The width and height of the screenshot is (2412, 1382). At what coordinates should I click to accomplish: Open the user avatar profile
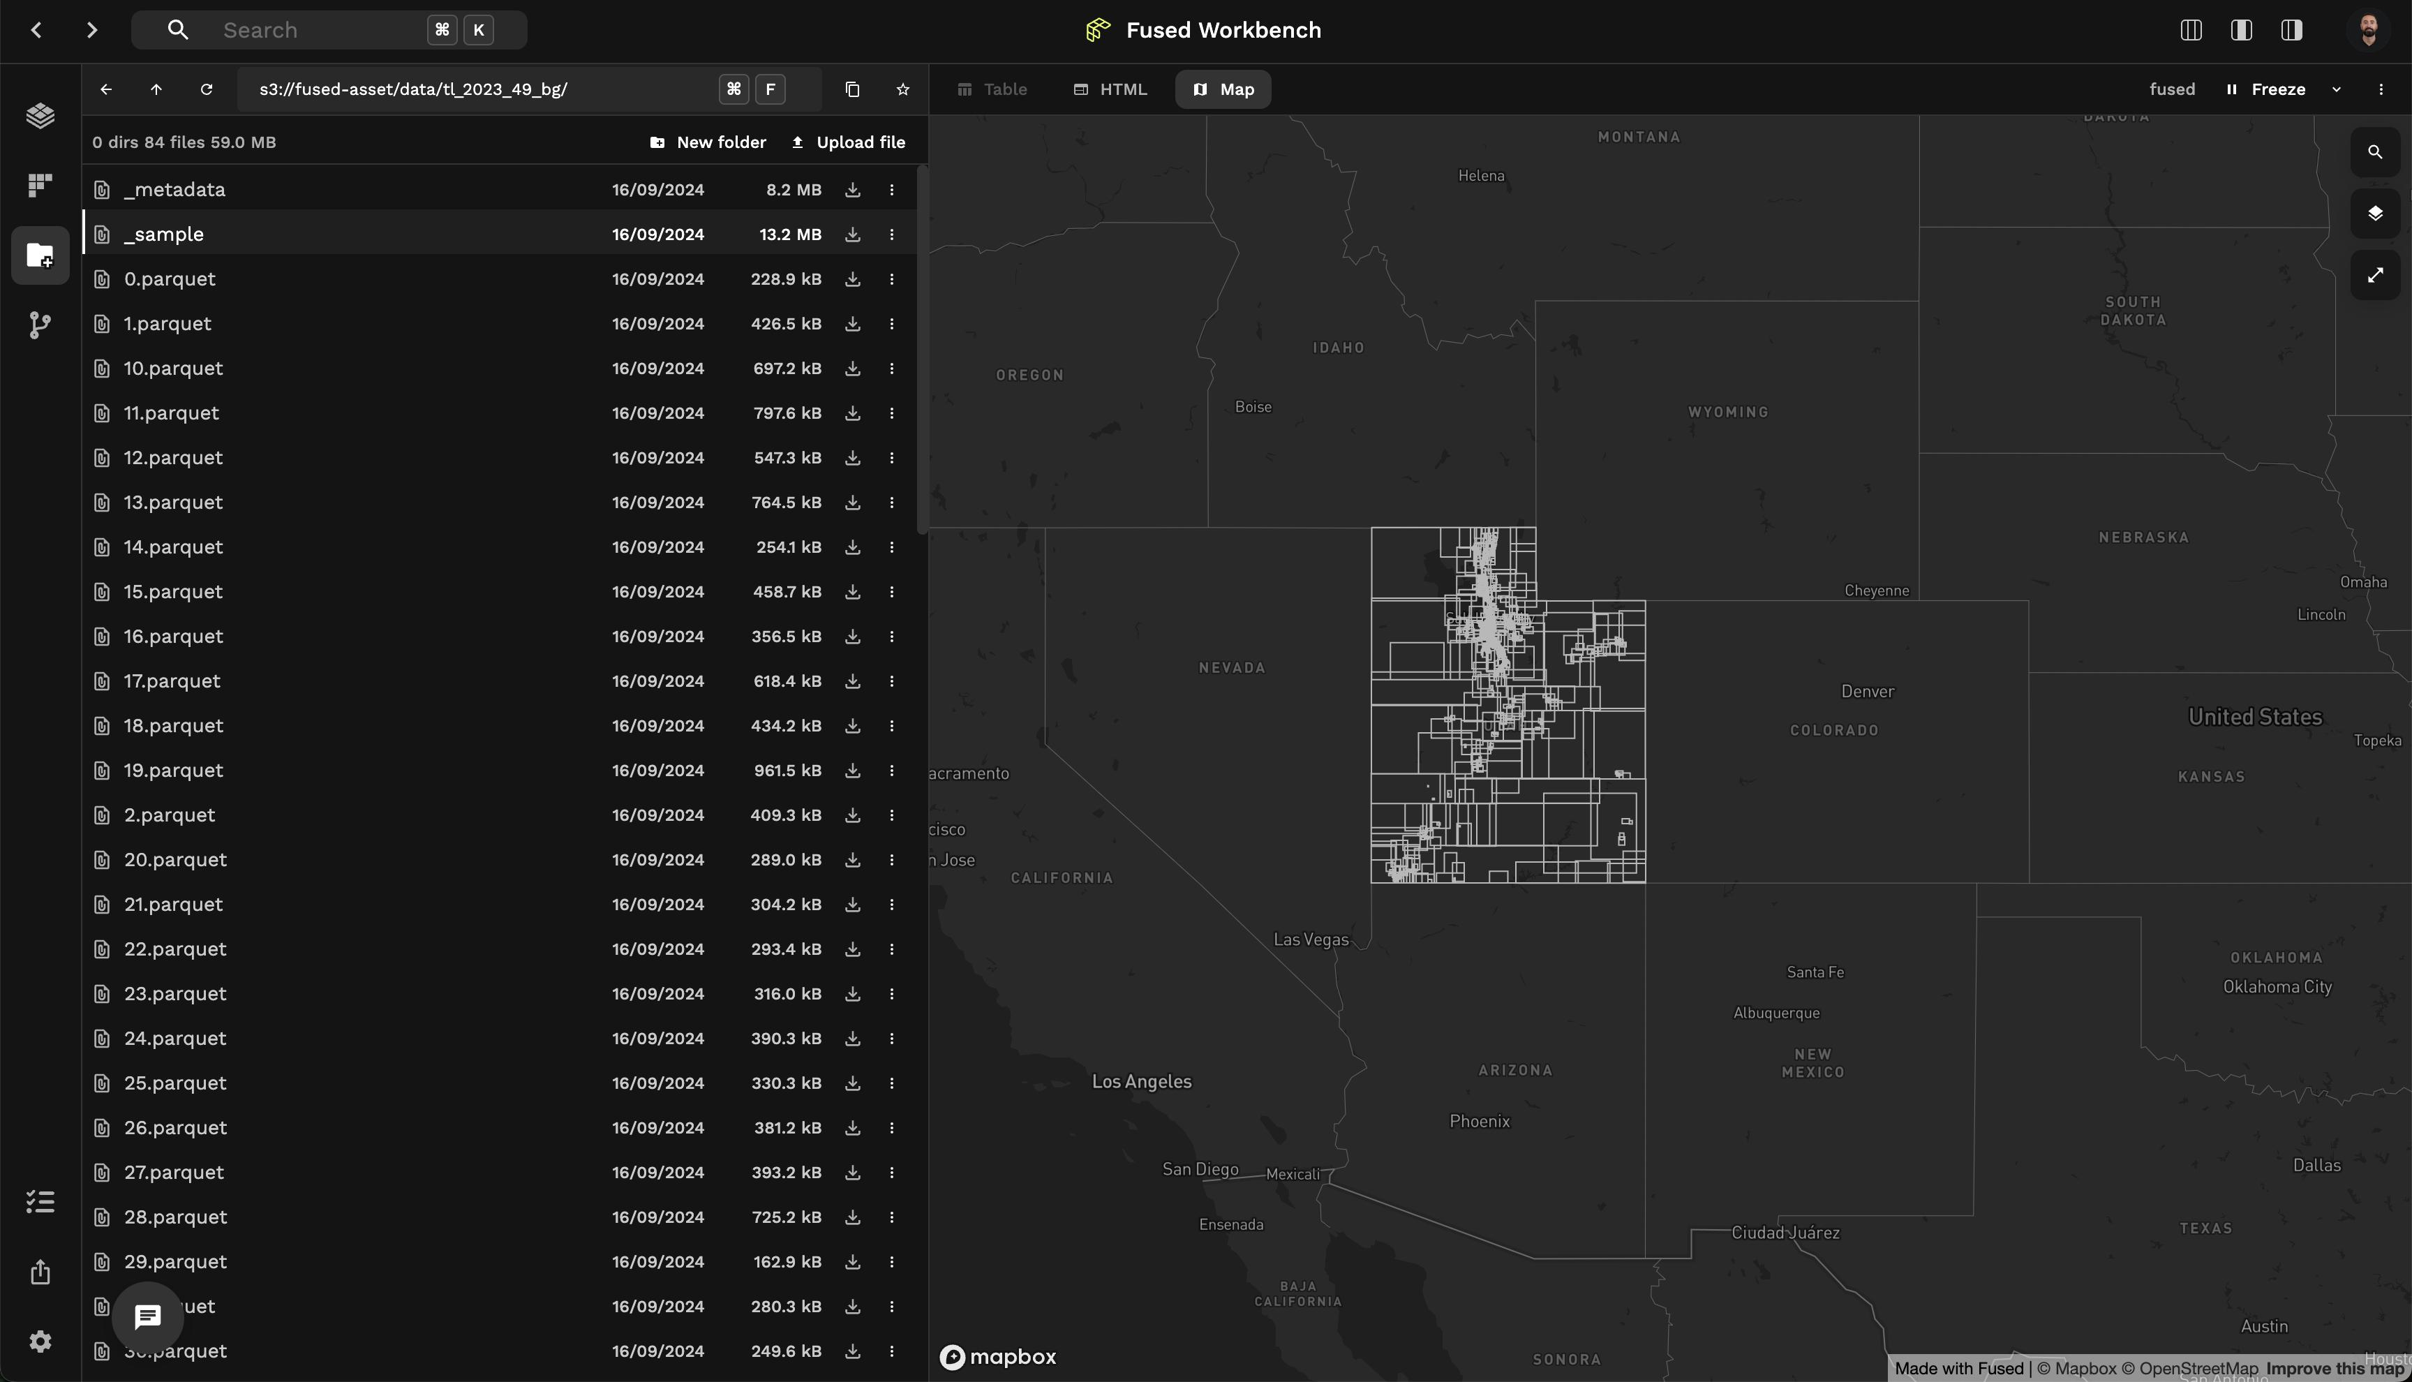coord(2368,31)
